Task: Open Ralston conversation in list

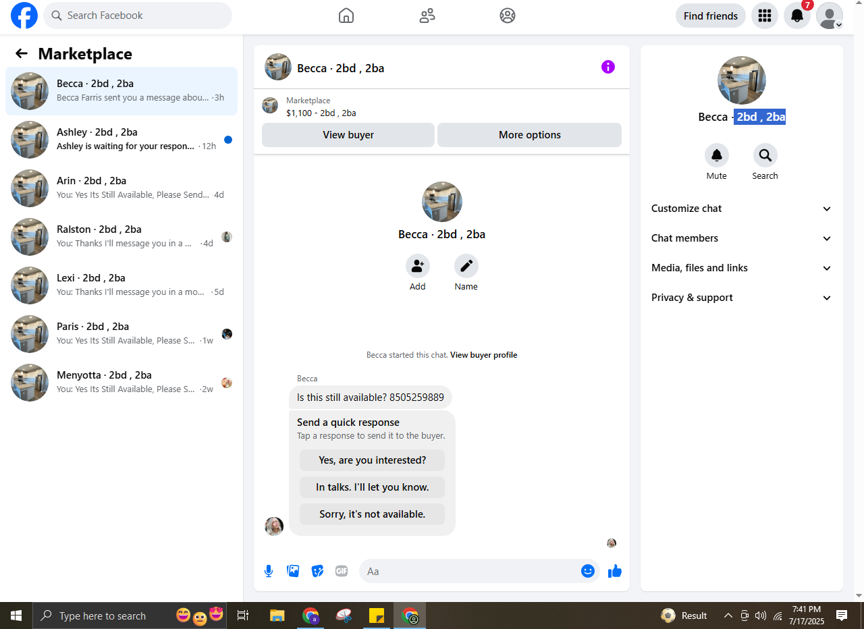Action: [122, 237]
